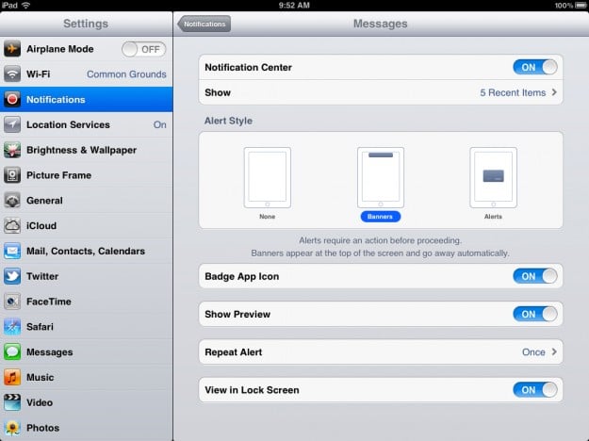The image size is (589, 441).
Task: Tap the battery indicator in status bar
Action: point(581,6)
